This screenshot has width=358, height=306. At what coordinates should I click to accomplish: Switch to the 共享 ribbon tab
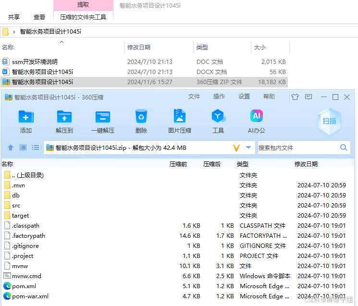coord(14,17)
